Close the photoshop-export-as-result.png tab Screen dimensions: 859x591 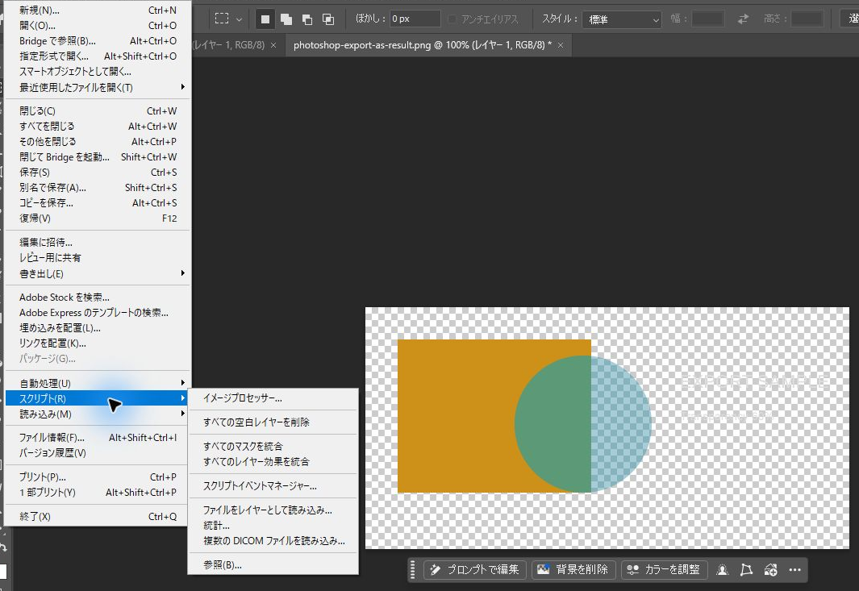561,45
